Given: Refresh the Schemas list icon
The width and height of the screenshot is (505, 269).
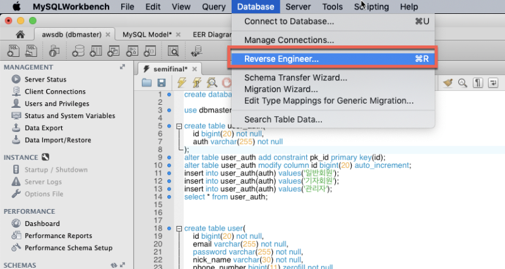Looking at the screenshot, I should pos(114,265).
